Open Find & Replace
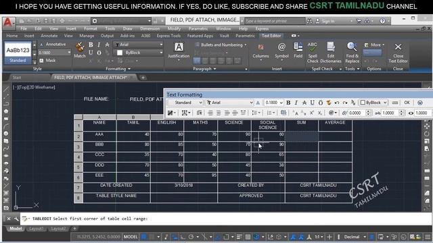Screen dimensions: 433x243 352,53
